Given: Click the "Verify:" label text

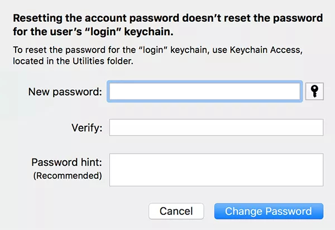Looking at the screenshot, I should [85, 128].
